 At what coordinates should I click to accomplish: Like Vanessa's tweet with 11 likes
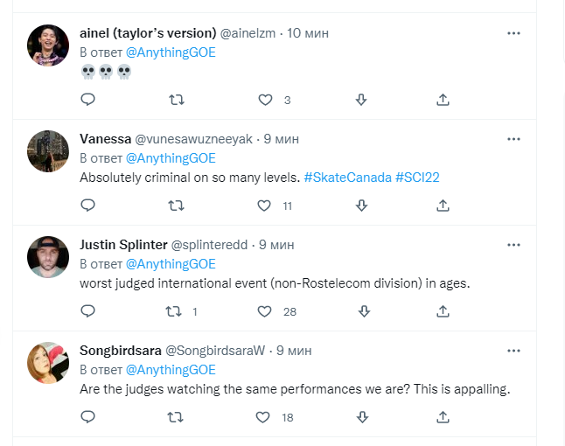(x=266, y=206)
